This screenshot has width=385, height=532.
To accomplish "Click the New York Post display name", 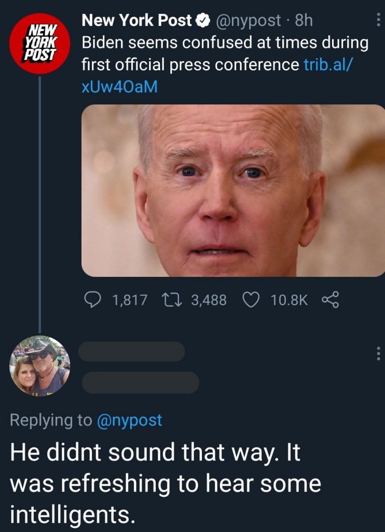I will coord(136,21).
